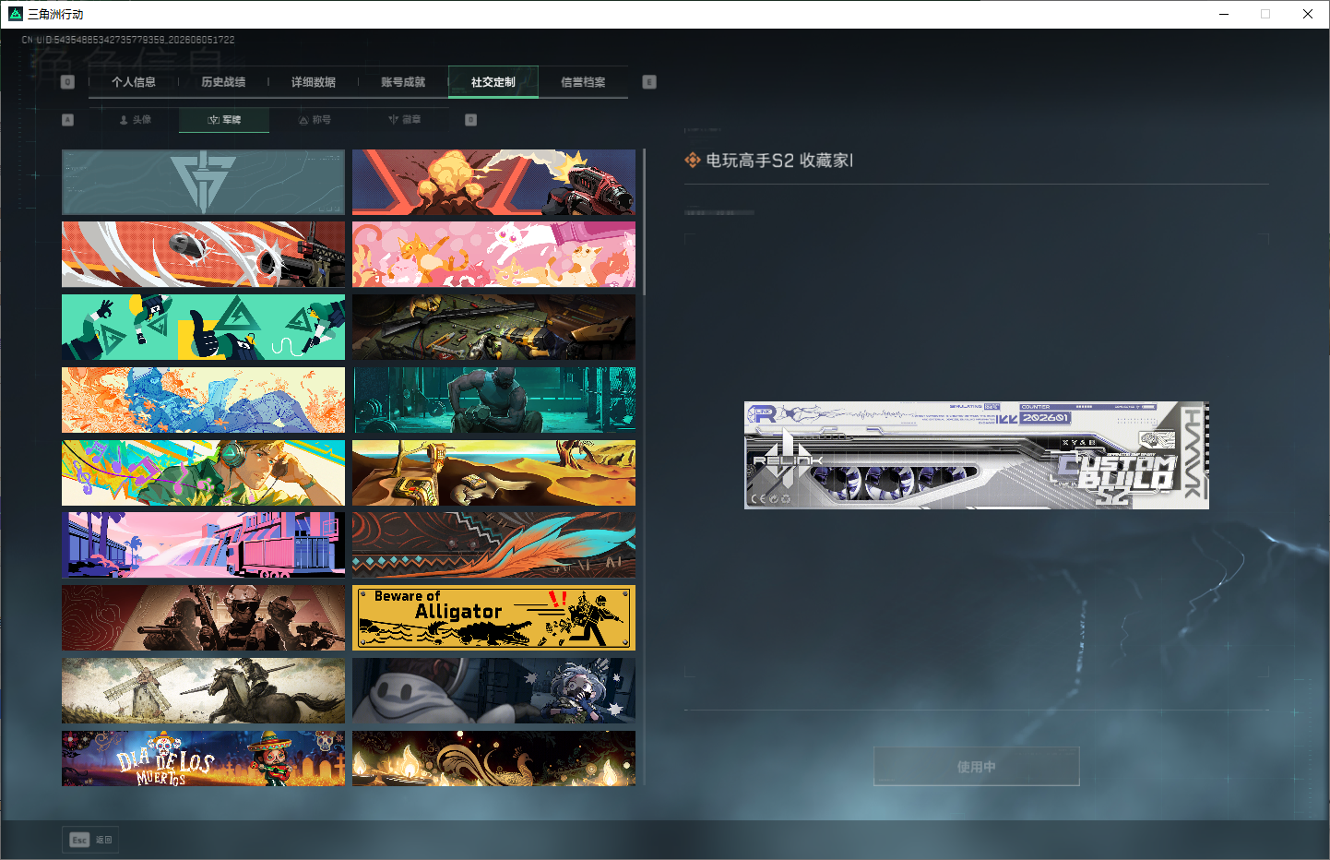Viewport: 1330px width, 860px height.
Task: Click the Esc 返回 back button
Action: (91, 840)
